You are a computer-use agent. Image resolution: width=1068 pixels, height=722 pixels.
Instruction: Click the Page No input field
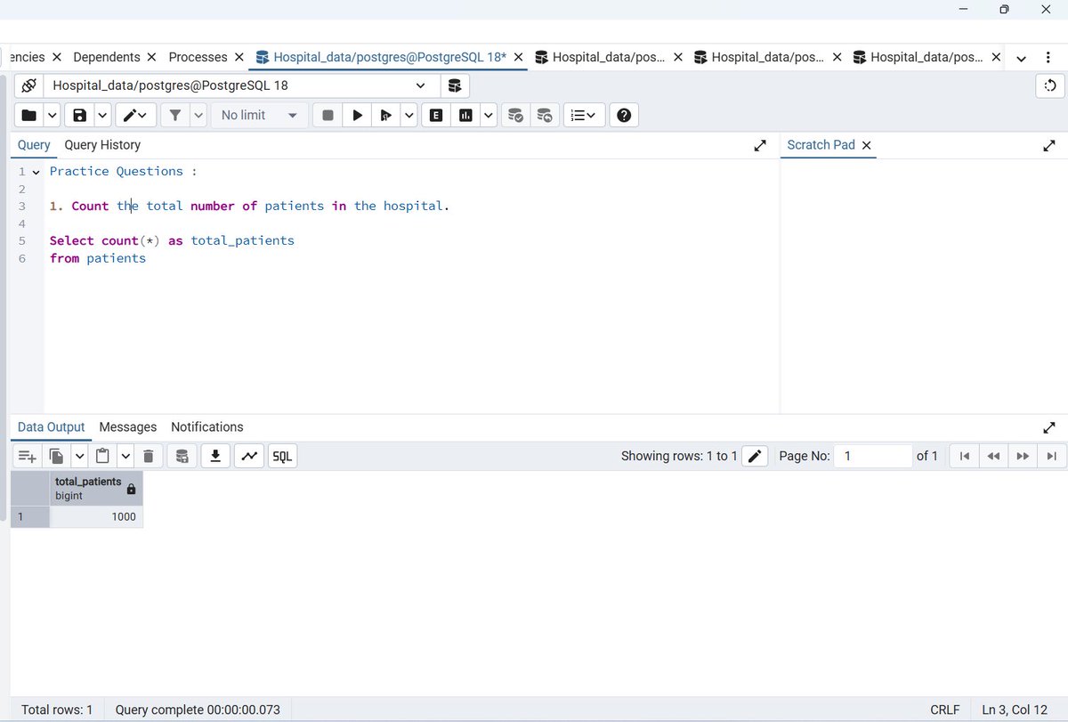click(874, 456)
